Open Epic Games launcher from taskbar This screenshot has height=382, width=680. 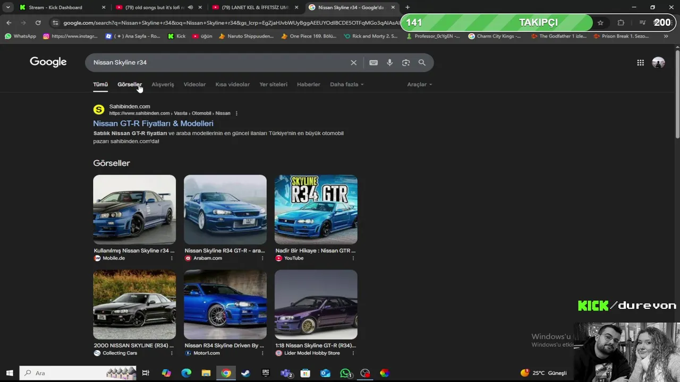(x=266, y=373)
